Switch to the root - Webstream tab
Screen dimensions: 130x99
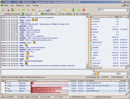81,14
